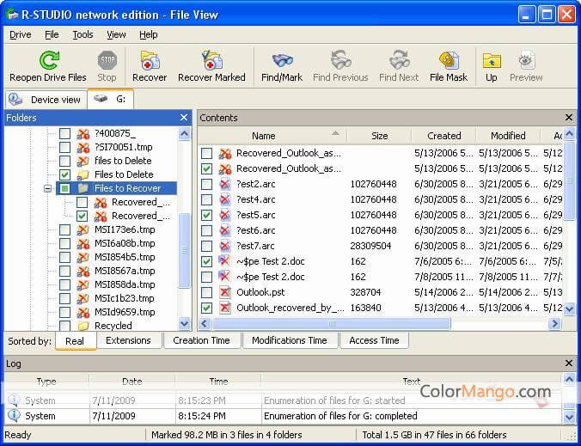Click the Recover toolbar icon
581x446 pixels.
pyautogui.click(x=150, y=61)
